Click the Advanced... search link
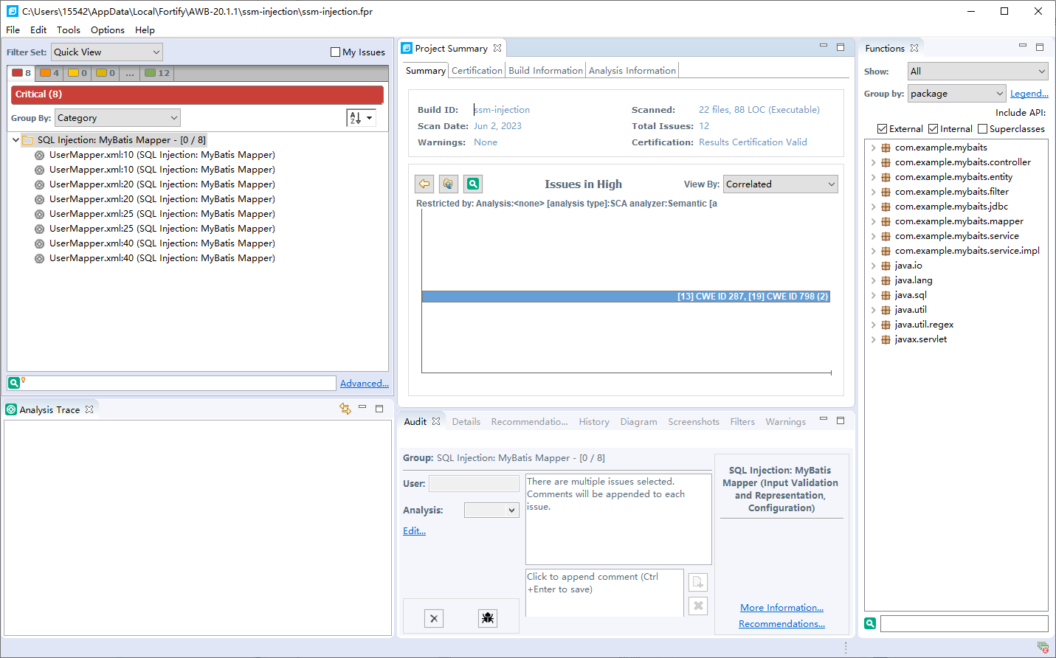1056x658 pixels. coord(365,384)
